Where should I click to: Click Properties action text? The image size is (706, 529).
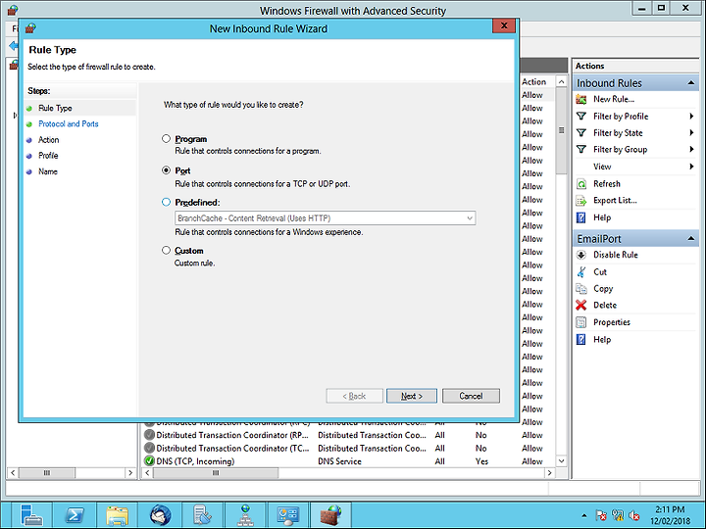coord(612,322)
